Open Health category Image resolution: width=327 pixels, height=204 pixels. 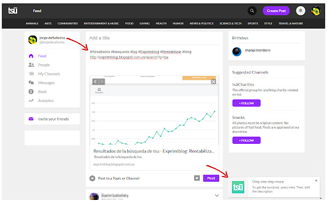[x=161, y=23]
